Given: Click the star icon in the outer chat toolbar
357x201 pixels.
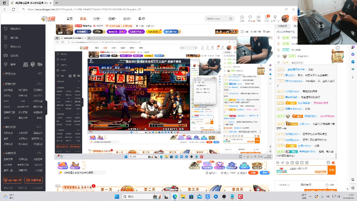Looking at the screenshot, I should [x=287, y=163].
